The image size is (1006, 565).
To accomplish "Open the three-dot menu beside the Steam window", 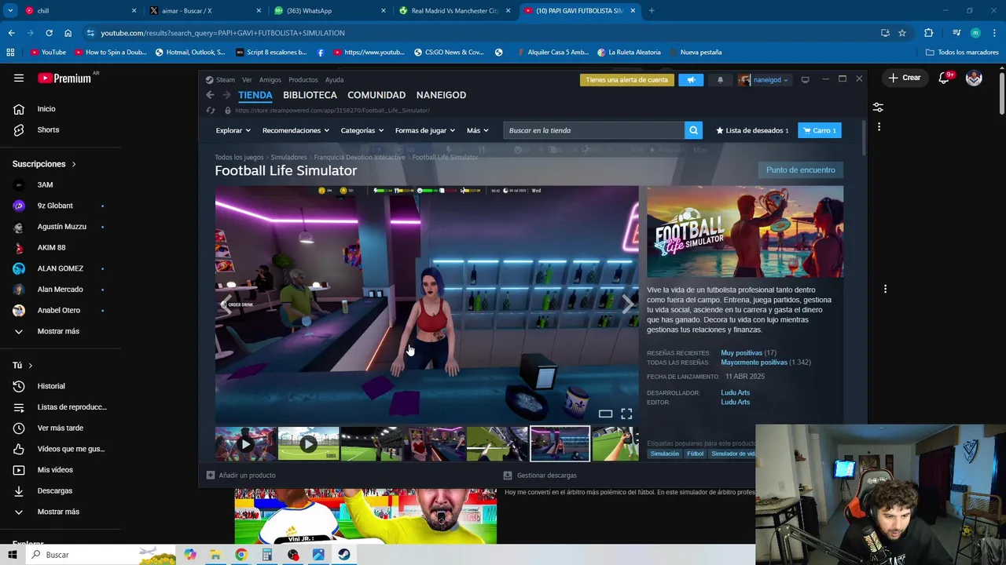I will tap(885, 289).
